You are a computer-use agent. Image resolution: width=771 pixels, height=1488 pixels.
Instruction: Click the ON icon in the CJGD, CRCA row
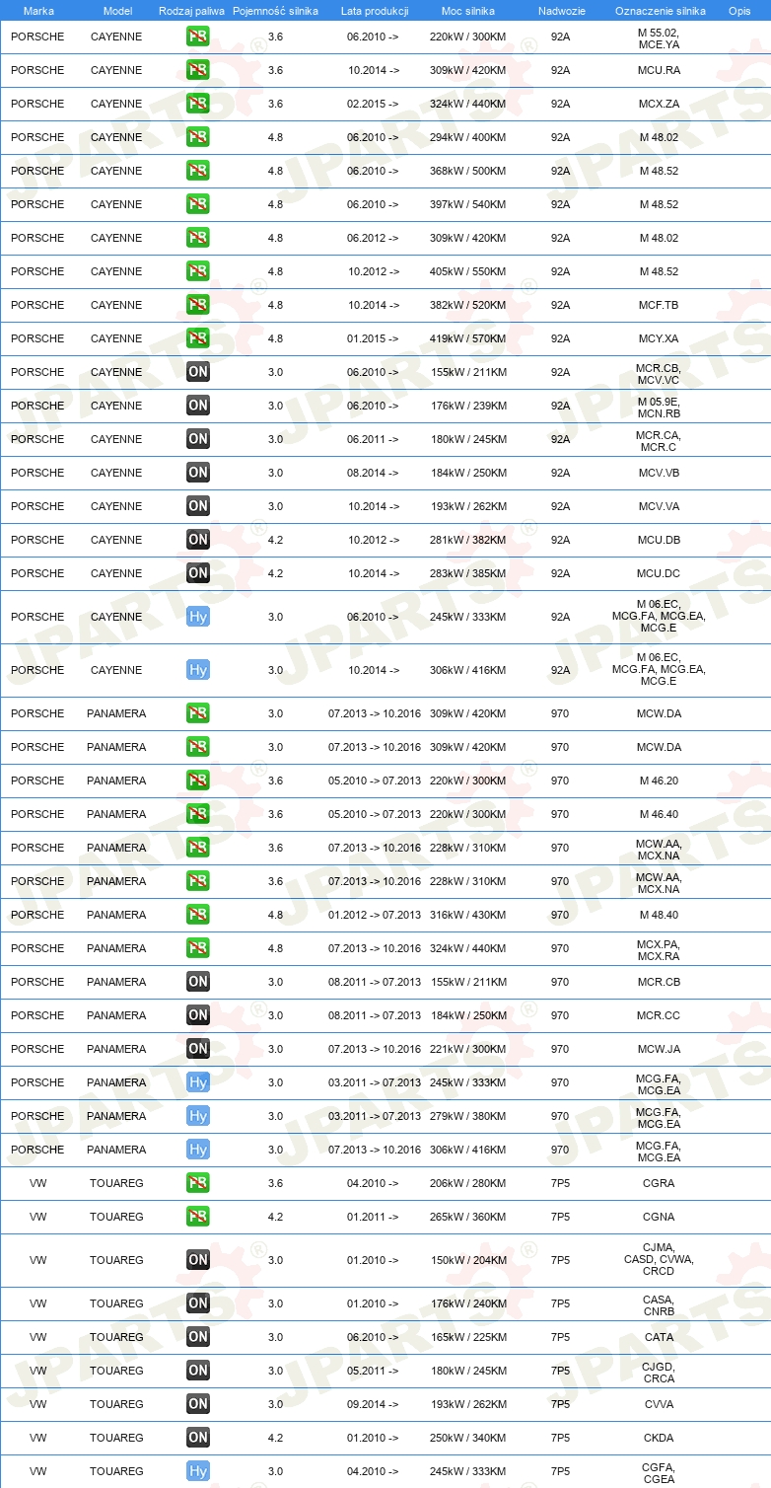point(198,1371)
